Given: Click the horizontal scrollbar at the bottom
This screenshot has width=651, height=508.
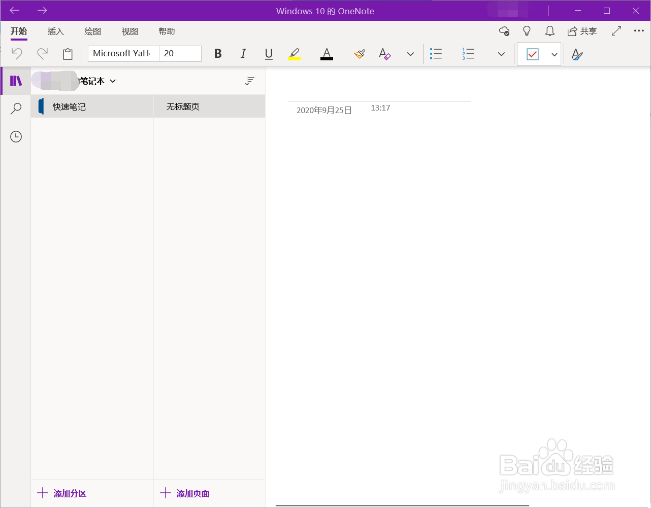Looking at the screenshot, I should (x=402, y=505).
